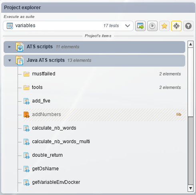The width and height of the screenshot is (196, 195).
Task: Click the round play button in toolbar
Action: pyautogui.click(x=152, y=26)
